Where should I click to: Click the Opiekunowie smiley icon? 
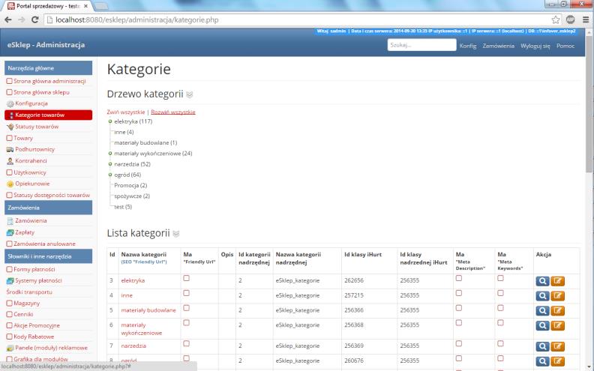[10, 184]
